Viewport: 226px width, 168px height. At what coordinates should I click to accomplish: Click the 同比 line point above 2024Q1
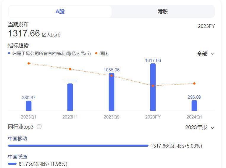pyautogui.click(x=194, y=84)
